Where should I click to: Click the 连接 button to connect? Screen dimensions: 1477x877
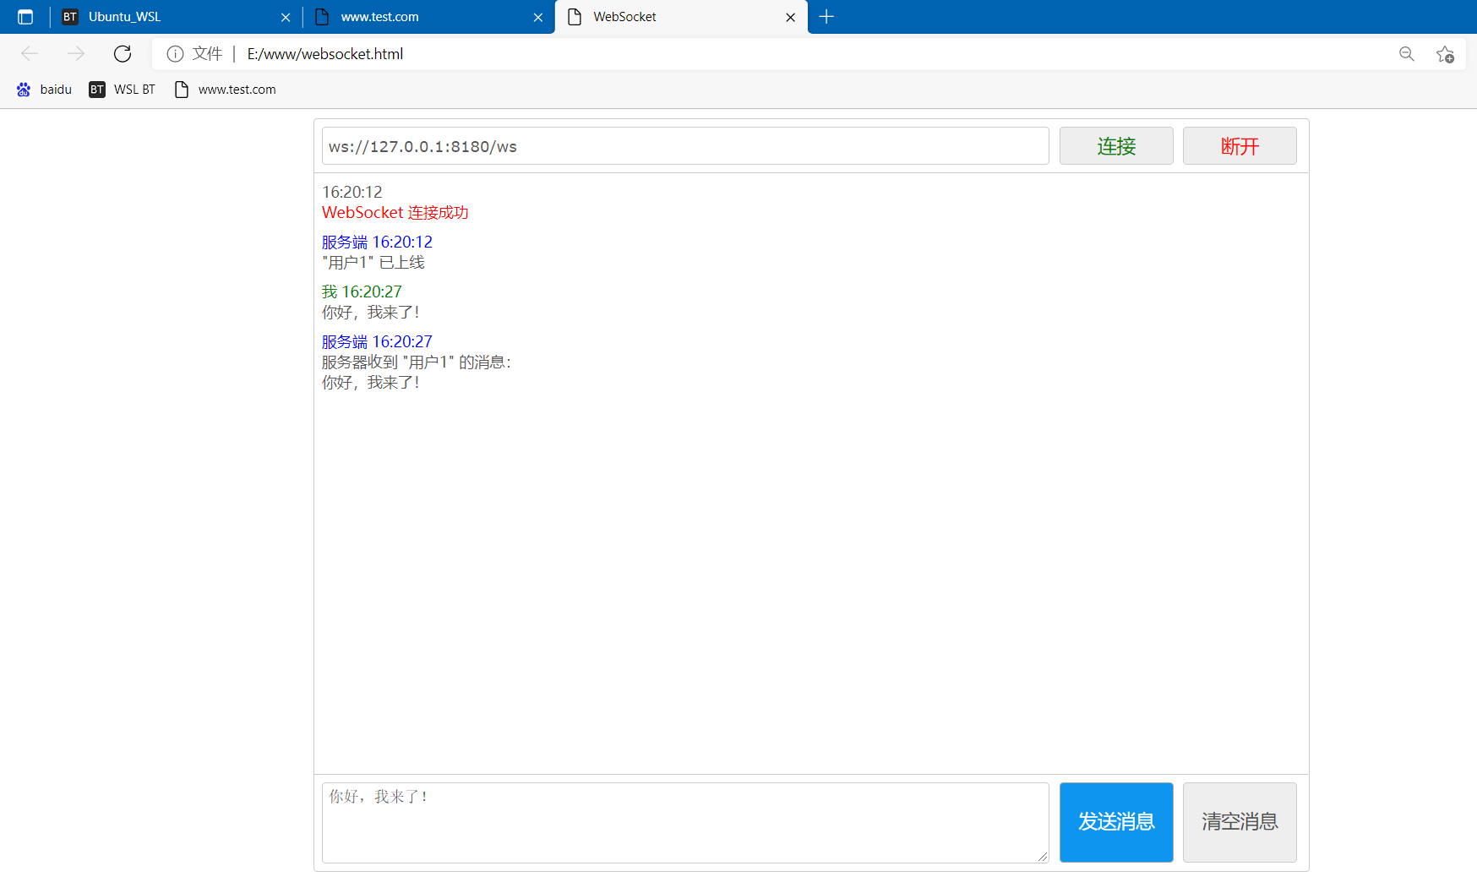(x=1115, y=145)
